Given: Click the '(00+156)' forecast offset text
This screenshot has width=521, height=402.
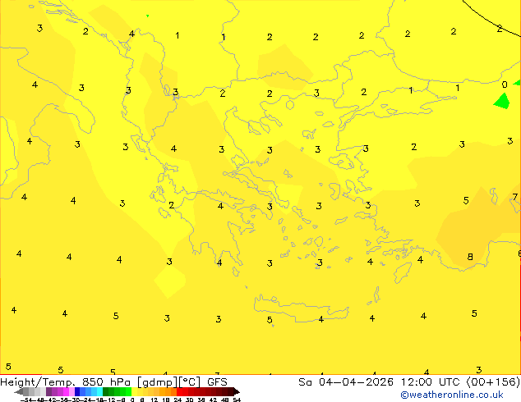Looking at the screenshot, I should (493, 382).
